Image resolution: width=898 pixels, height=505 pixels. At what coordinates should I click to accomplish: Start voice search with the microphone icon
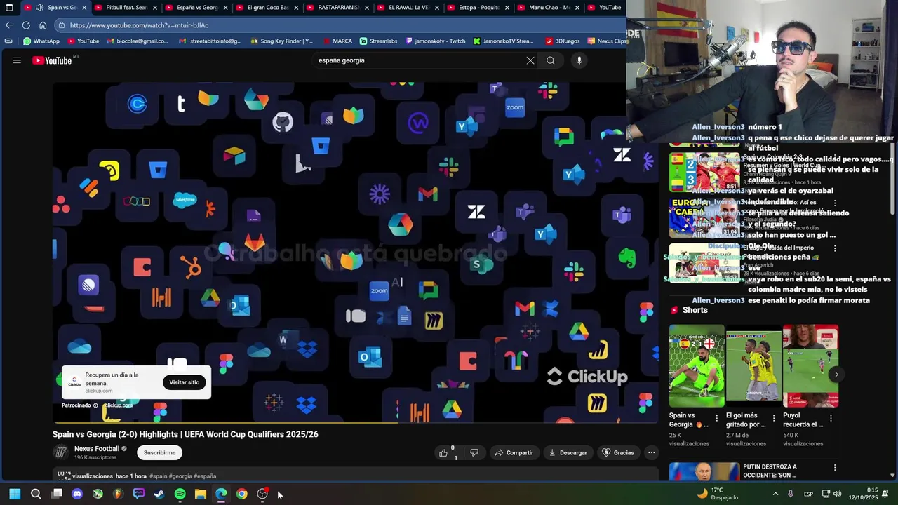pos(579,60)
